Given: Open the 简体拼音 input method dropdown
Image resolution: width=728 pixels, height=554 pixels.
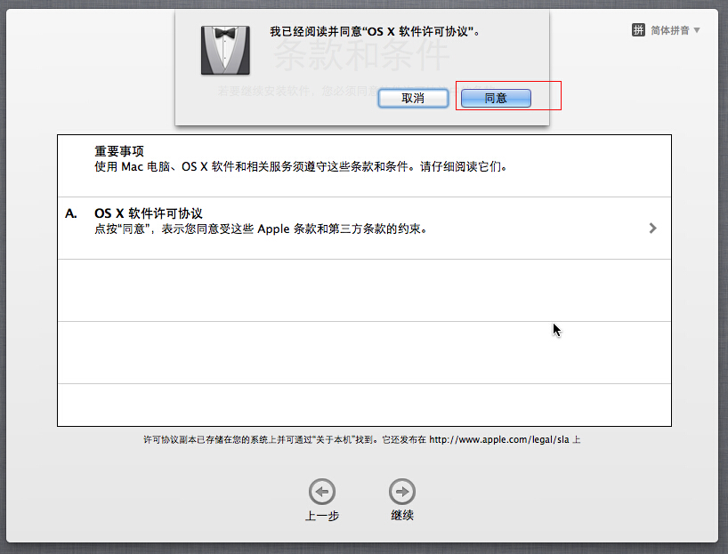Looking at the screenshot, I should (675, 30).
